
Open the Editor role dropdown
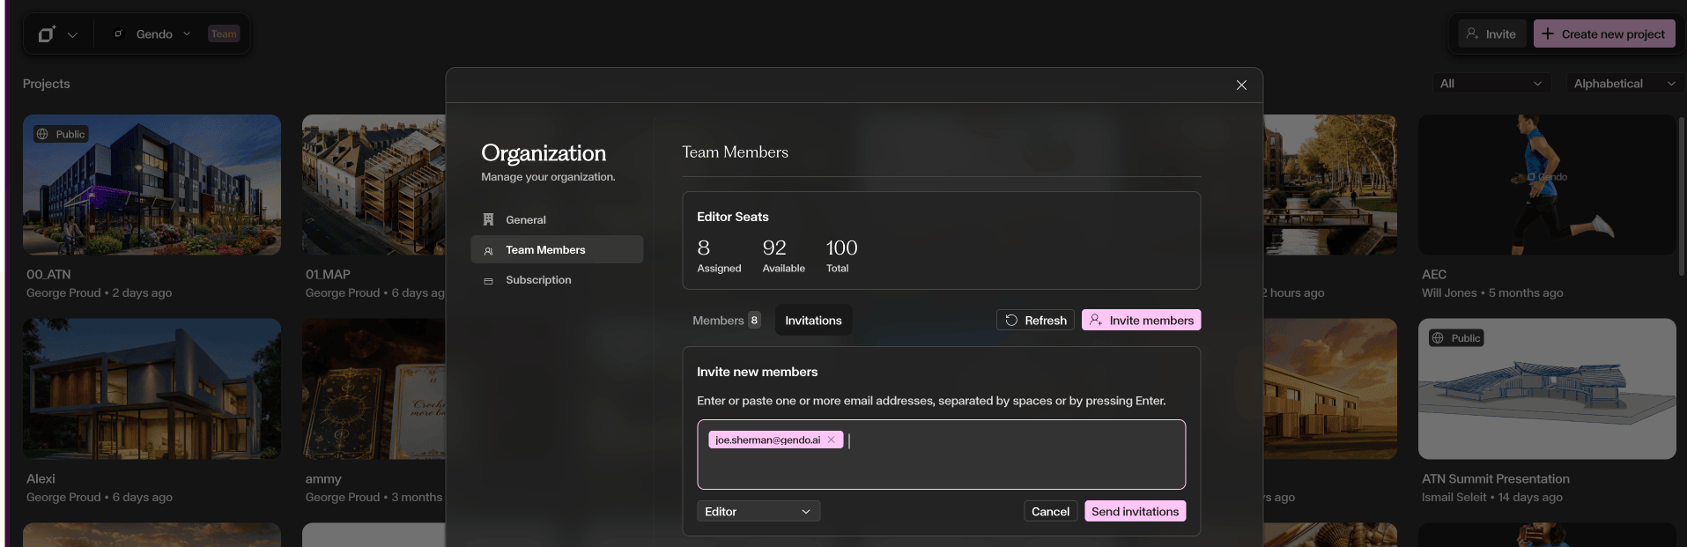coord(758,512)
